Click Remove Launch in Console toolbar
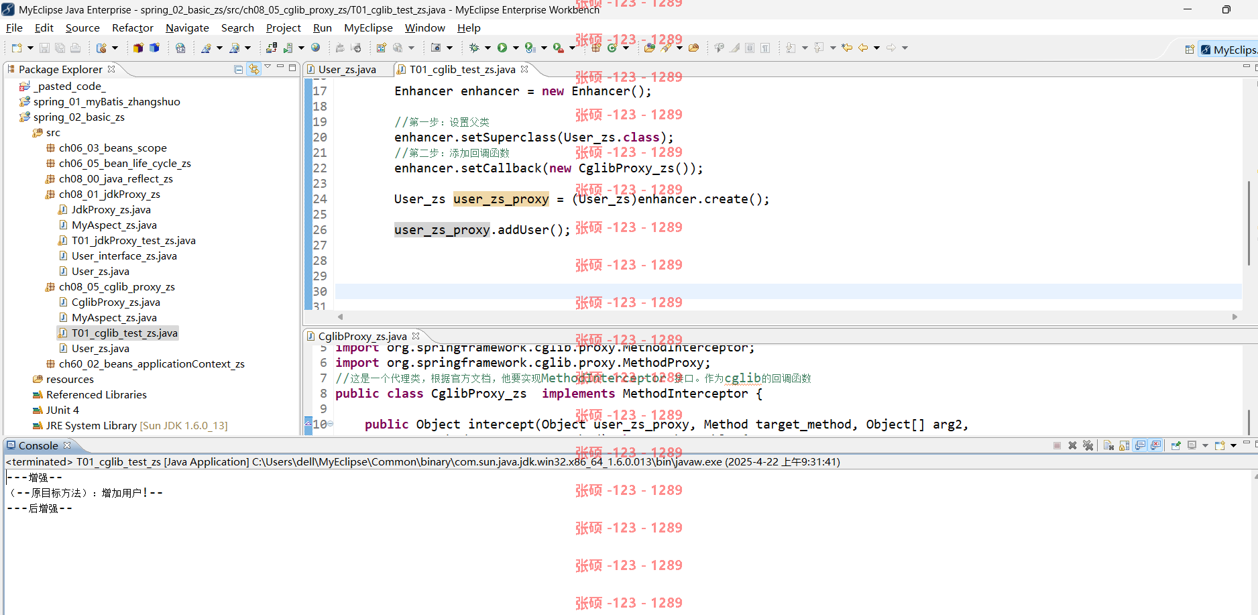 tap(1072, 445)
